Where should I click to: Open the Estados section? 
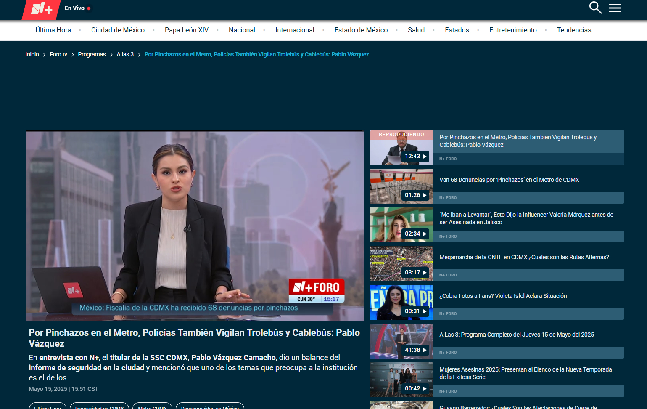click(457, 30)
